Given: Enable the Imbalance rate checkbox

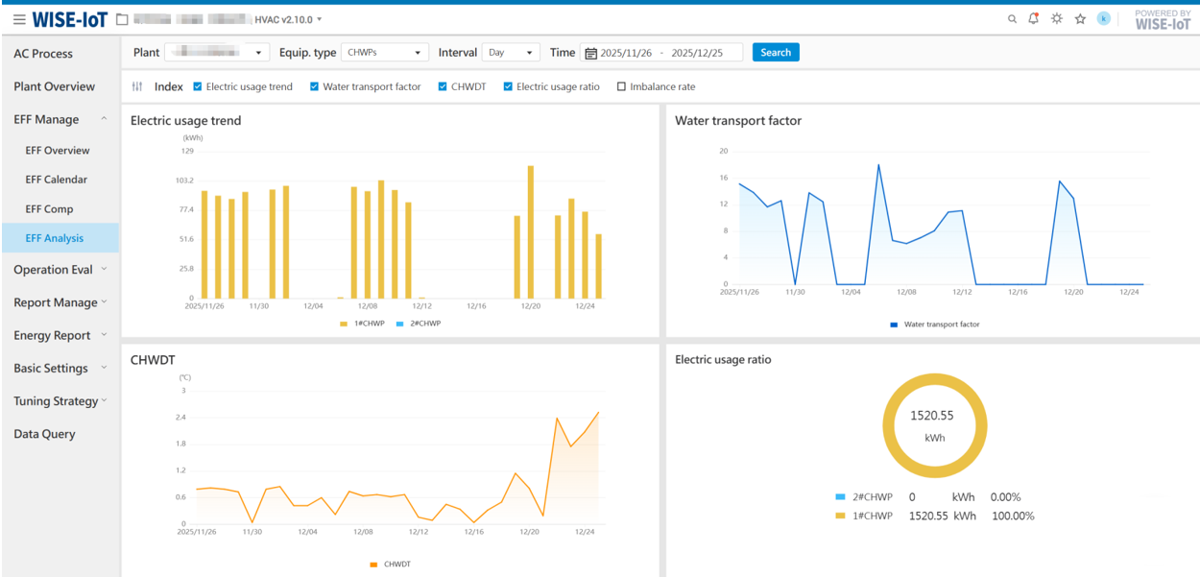Looking at the screenshot, I should 621,86.
